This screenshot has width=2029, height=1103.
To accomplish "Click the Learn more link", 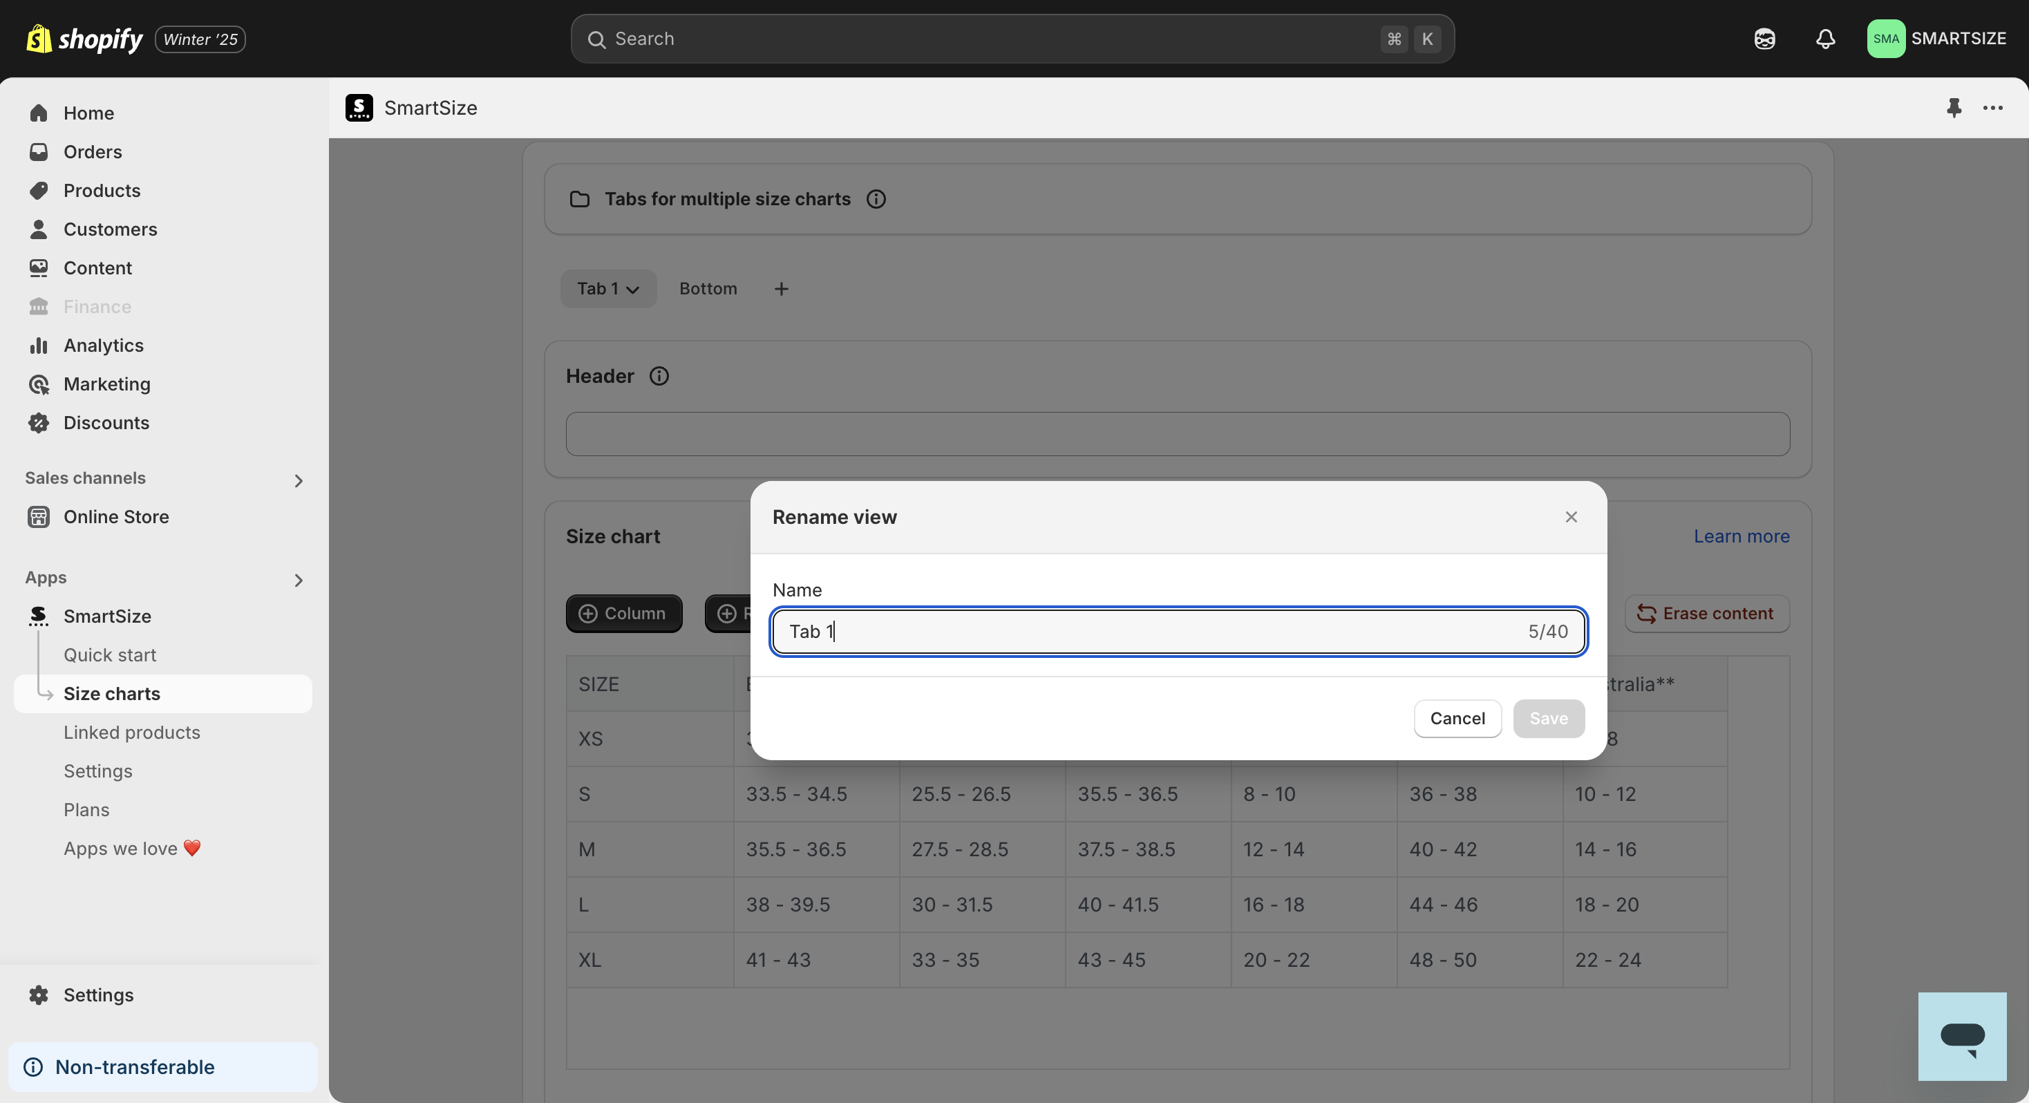I will pos(1742,536).
